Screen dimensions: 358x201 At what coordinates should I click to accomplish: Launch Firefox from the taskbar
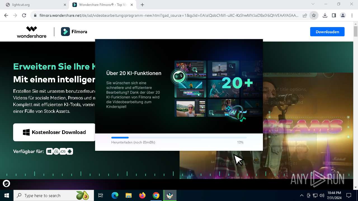point(142,195)
